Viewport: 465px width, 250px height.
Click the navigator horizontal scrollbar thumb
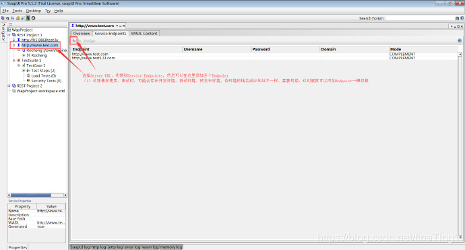(31, 195)
